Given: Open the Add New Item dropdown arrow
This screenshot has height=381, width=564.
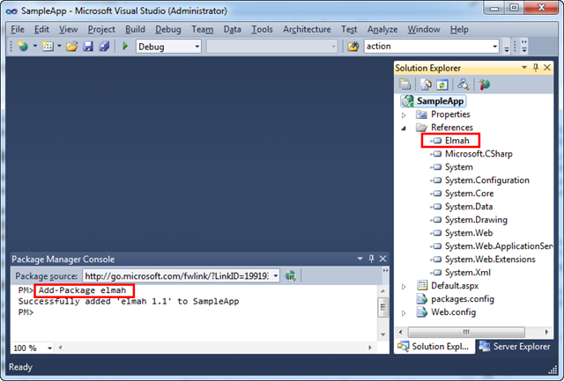Looking at the screenshot, I should click(x=59, y=47).
